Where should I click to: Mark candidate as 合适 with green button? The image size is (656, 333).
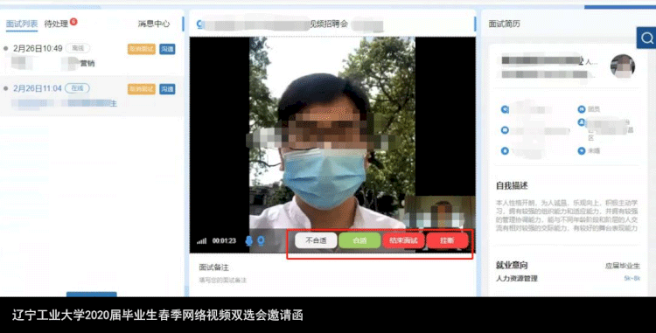[x=359, y=240]
